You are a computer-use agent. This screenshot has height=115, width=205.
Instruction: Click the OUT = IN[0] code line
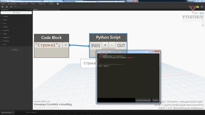tap(104, 66)
